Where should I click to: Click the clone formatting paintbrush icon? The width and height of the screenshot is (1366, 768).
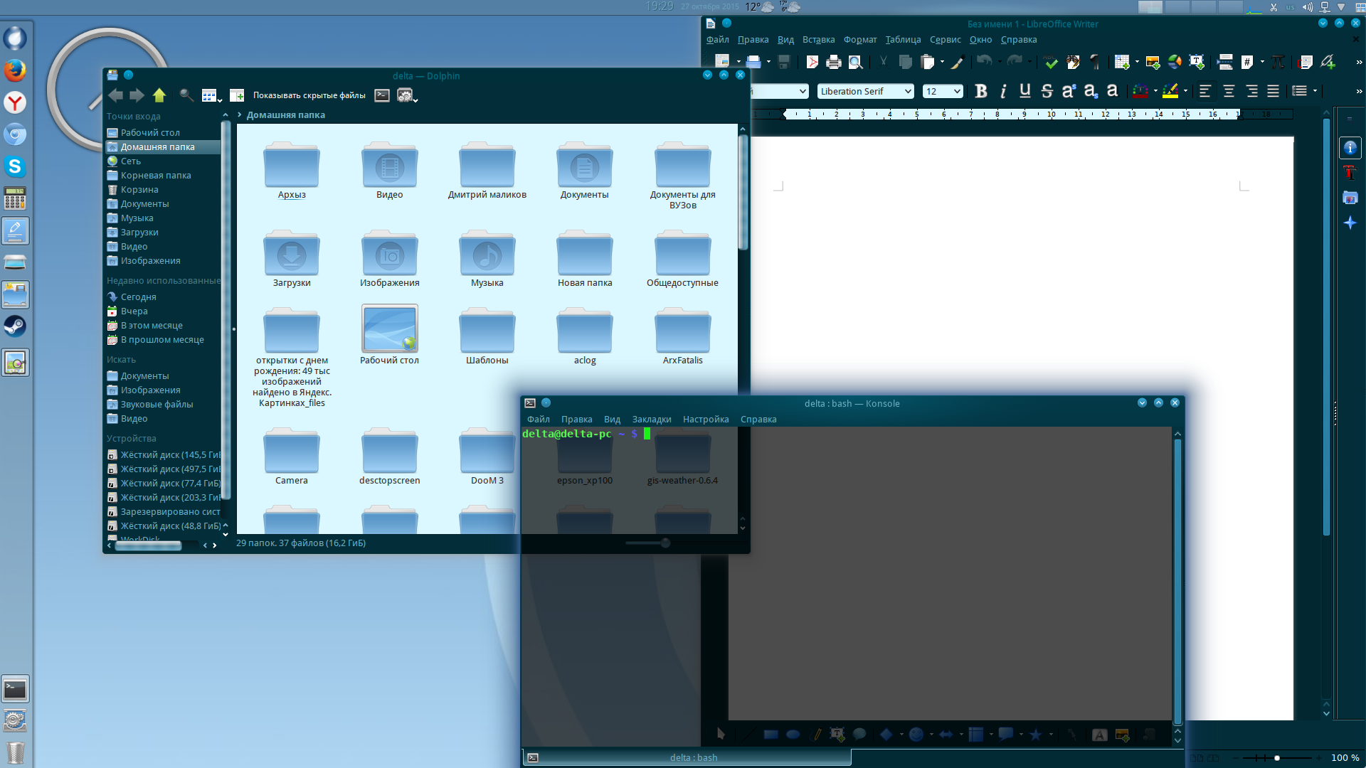[x=958, y=63]
